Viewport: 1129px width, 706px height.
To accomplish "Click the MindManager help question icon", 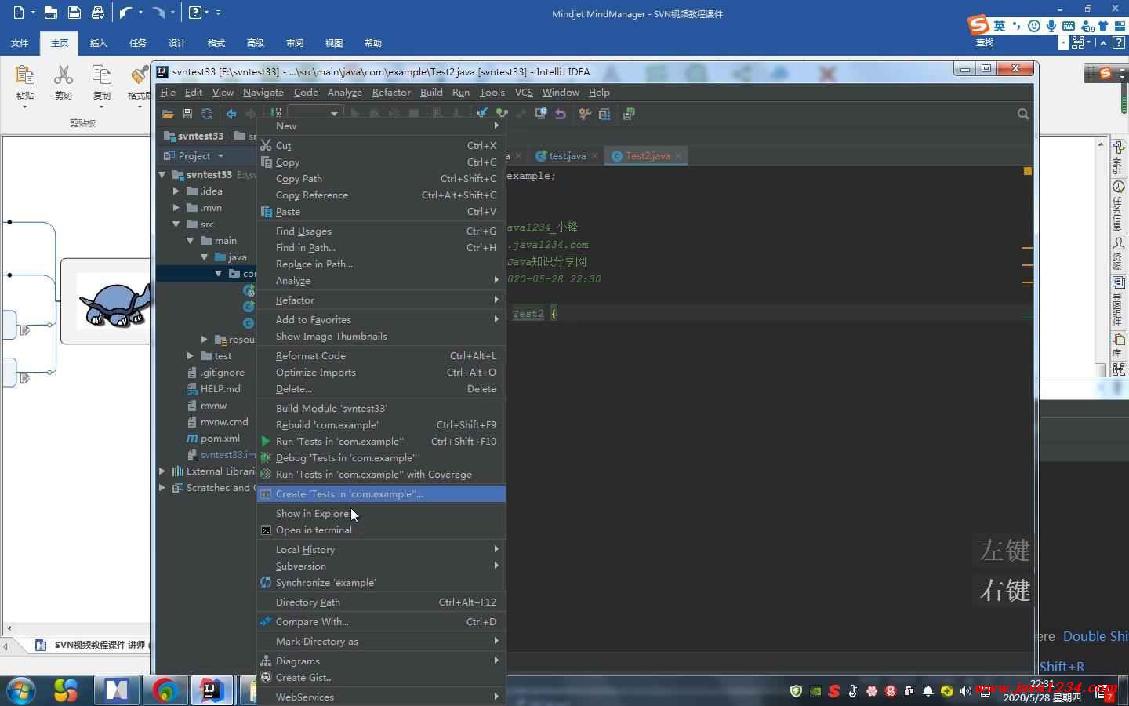I will 195,13.
